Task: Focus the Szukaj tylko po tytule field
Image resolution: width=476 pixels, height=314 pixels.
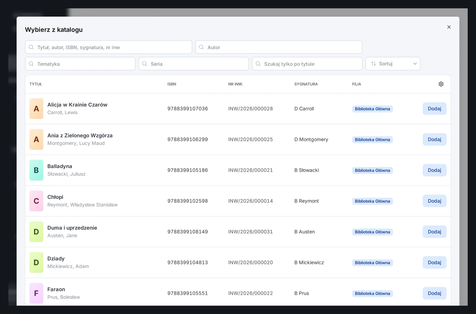Action: tap(307, 64)
